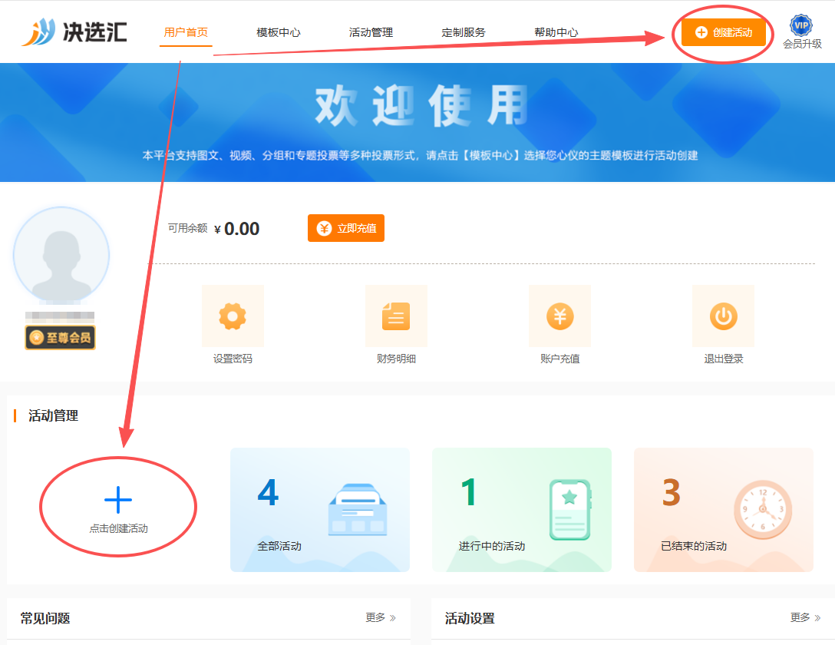Click the orange 创建活动 button

(x=723, y=32)
